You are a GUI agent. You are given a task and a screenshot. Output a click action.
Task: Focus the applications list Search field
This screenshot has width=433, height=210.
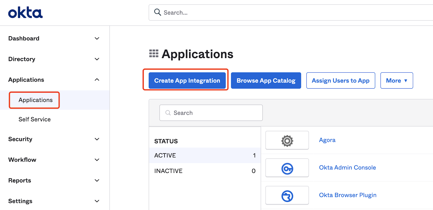(211, 113)
